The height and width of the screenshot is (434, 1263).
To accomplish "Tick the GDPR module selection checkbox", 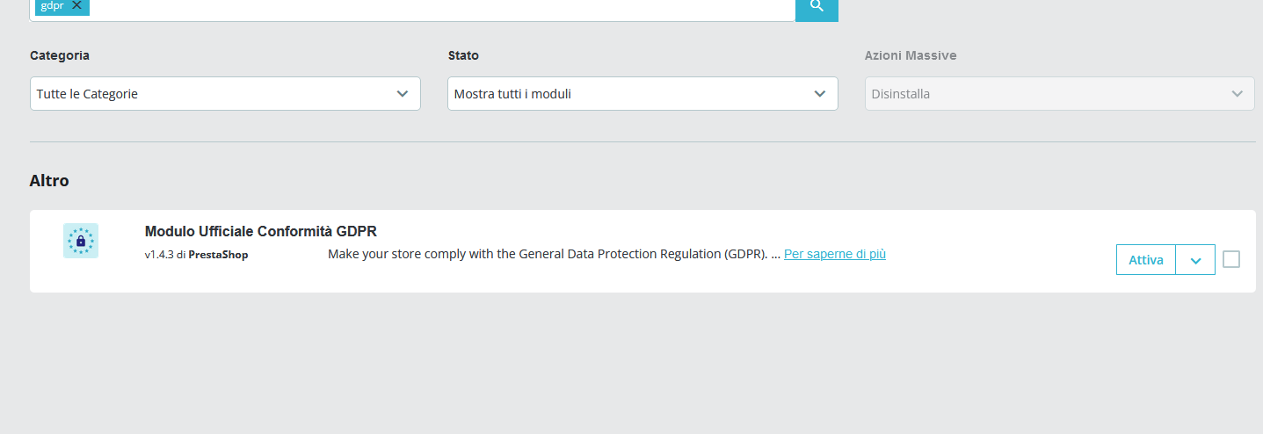I will [1231, 259].
